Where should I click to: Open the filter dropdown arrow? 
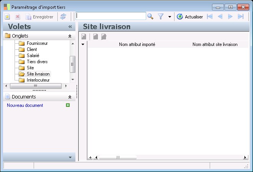[x=170, y=16]
